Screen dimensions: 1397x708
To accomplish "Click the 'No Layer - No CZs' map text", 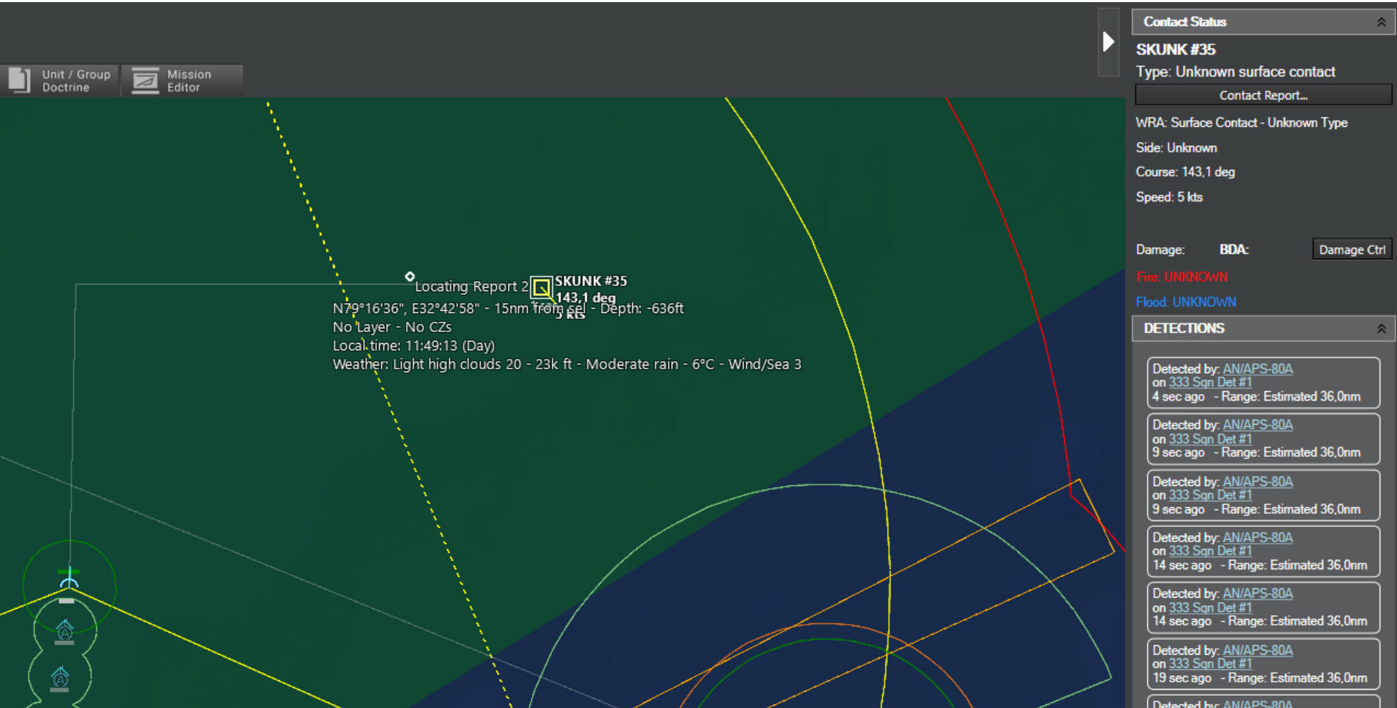I will [392, 327].
